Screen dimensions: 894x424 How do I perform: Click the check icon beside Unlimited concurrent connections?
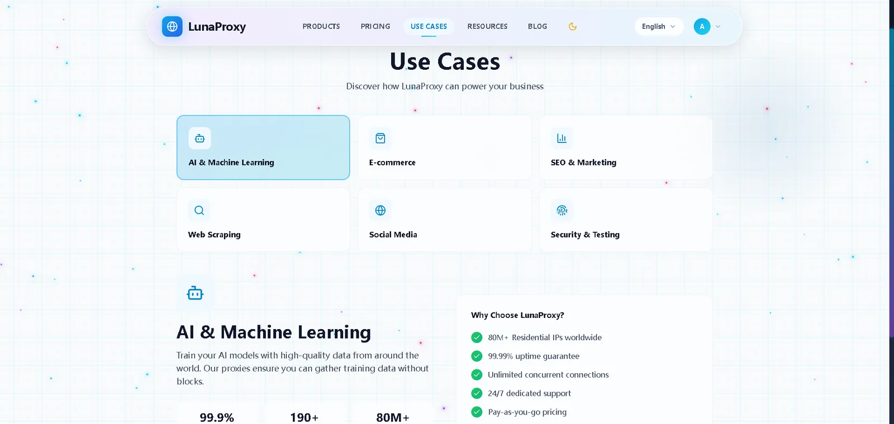click(x=477, y=375)
